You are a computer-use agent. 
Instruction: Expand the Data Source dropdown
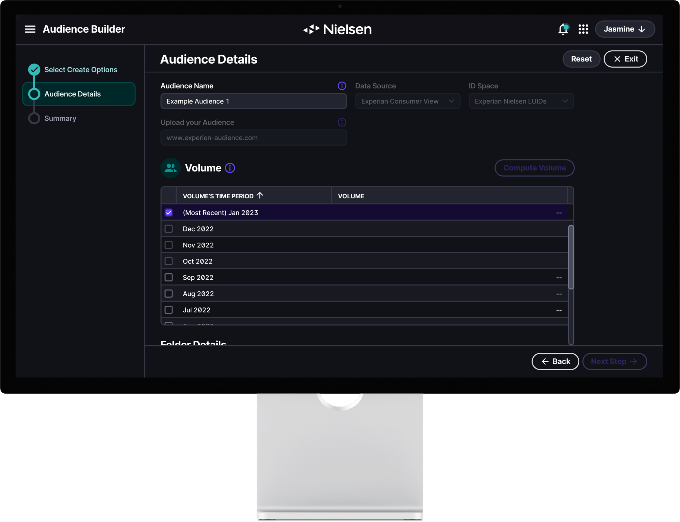click(407, 101)
